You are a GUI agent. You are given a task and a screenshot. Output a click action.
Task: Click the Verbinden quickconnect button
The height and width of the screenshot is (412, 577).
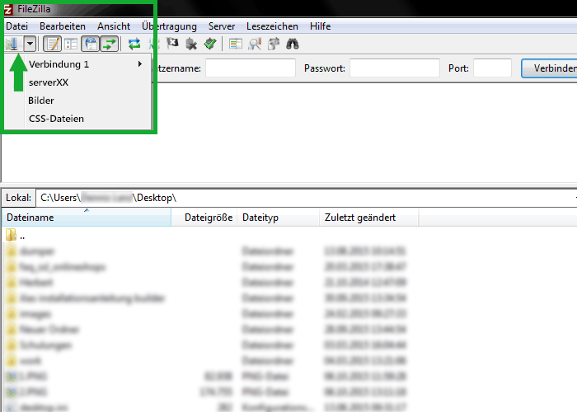tap(549, 68)
